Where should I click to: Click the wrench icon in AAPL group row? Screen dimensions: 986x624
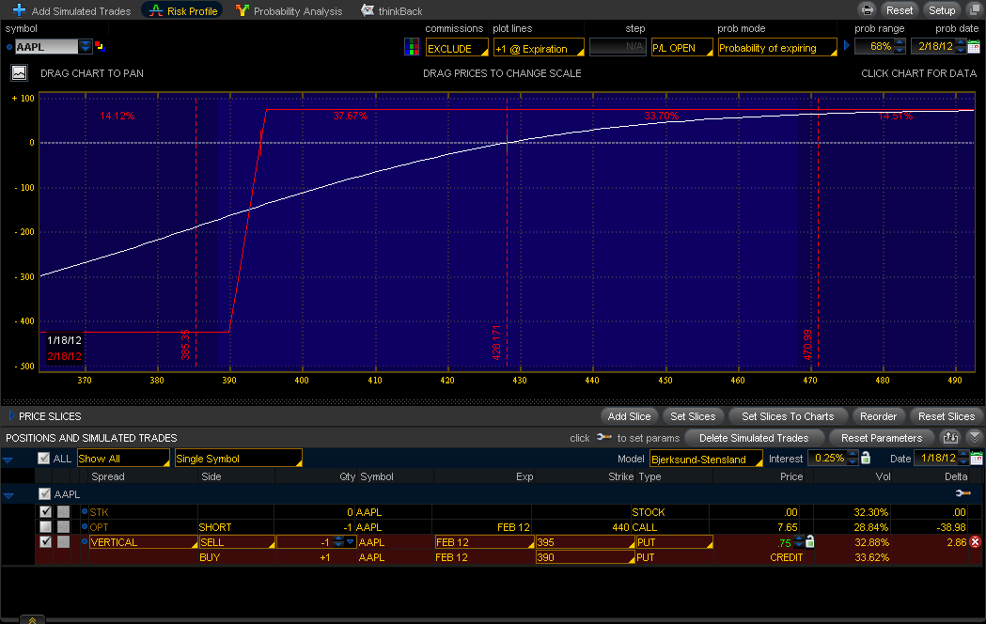[x=963, y=493]
